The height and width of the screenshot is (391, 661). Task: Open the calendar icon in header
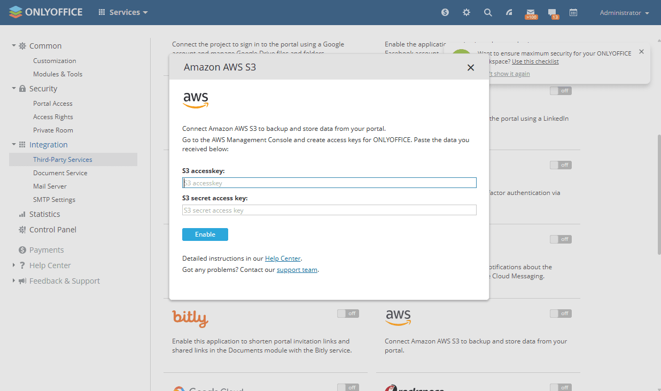(x=573, y=12)
